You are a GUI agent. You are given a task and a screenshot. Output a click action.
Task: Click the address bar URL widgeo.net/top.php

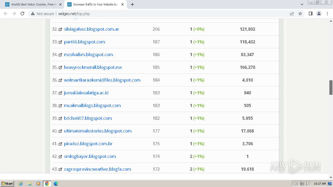pyautogui.click(x=74, y=14)
